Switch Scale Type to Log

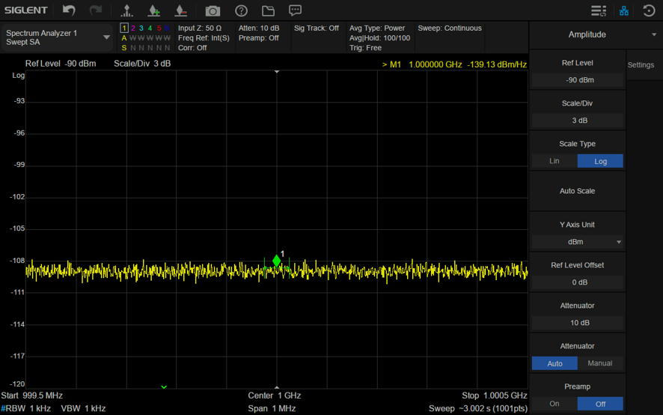[600, 161]
